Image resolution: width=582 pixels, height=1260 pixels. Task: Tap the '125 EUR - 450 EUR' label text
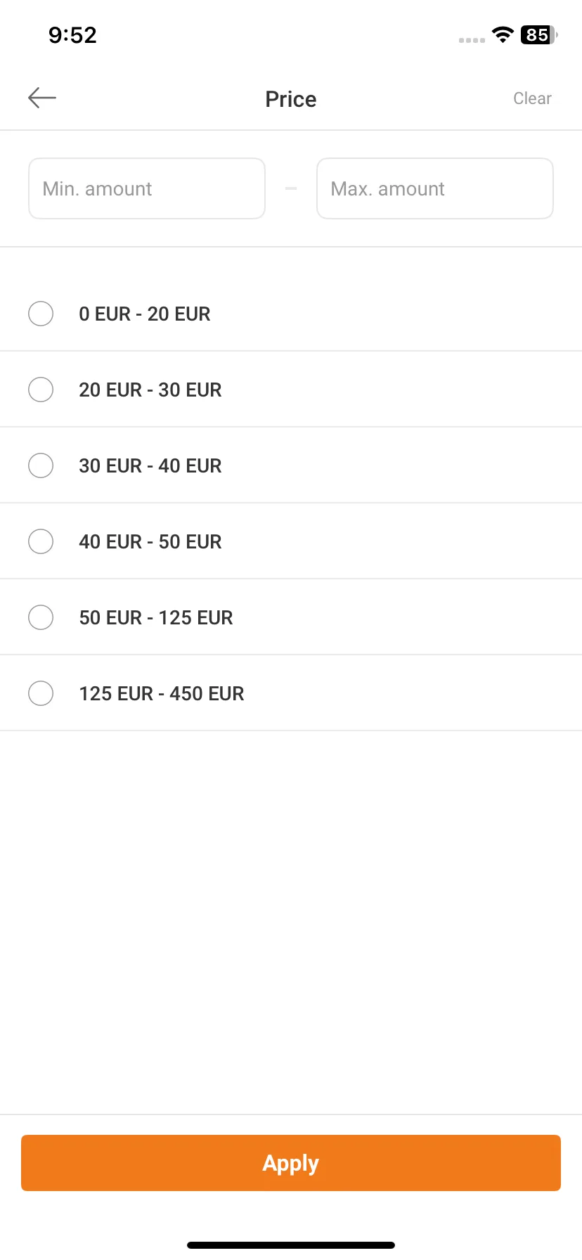point(162,693)
